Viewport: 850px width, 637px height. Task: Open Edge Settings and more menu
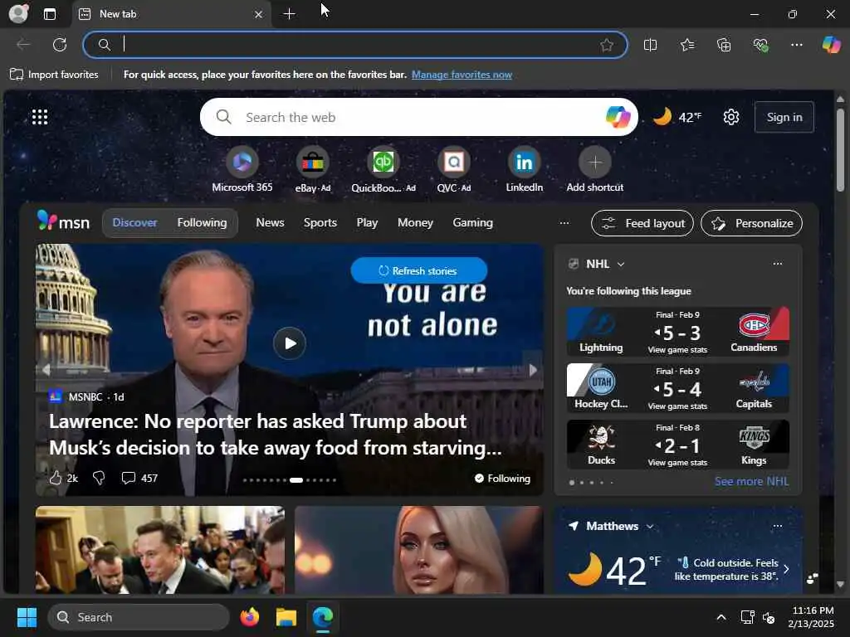(x=796, y=45)
